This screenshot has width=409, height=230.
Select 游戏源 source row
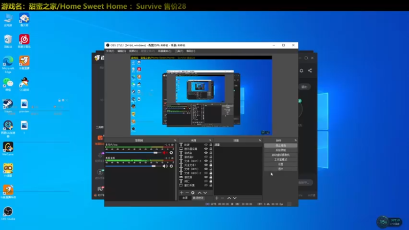[196, 177]
